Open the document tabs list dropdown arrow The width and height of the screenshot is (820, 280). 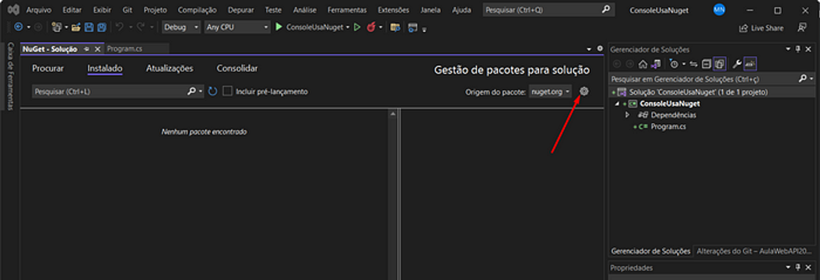coord(589,49)
